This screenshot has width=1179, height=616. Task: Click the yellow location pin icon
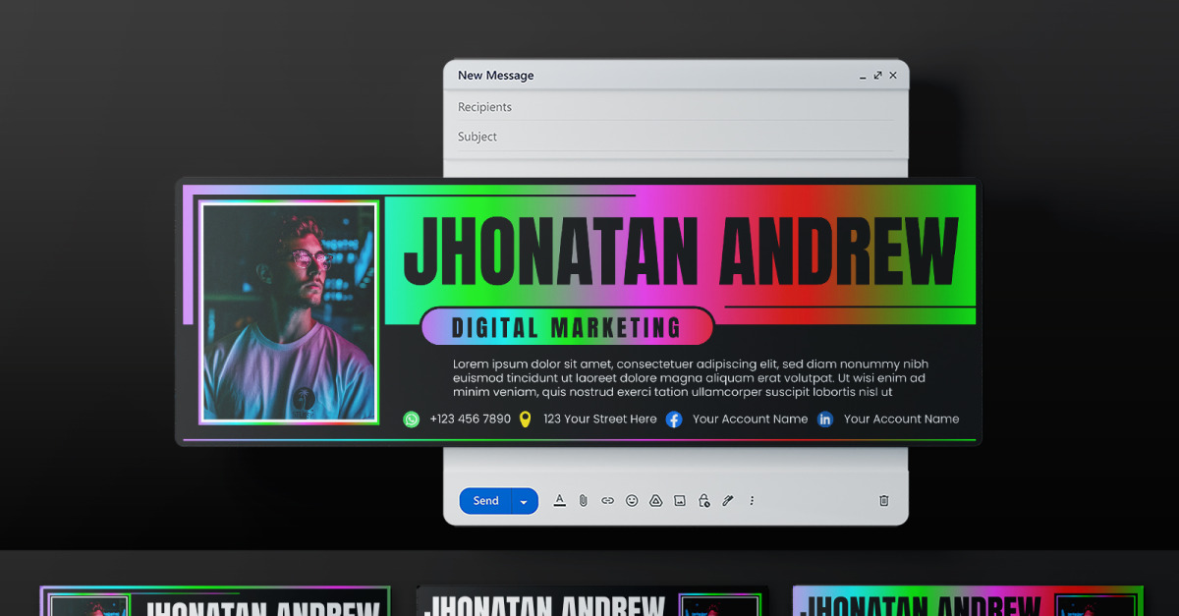(525, 420)
